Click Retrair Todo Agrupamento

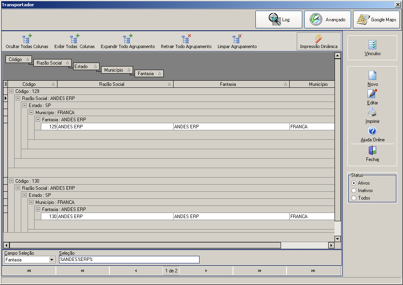pyautogui.click(x=186, y=42)
